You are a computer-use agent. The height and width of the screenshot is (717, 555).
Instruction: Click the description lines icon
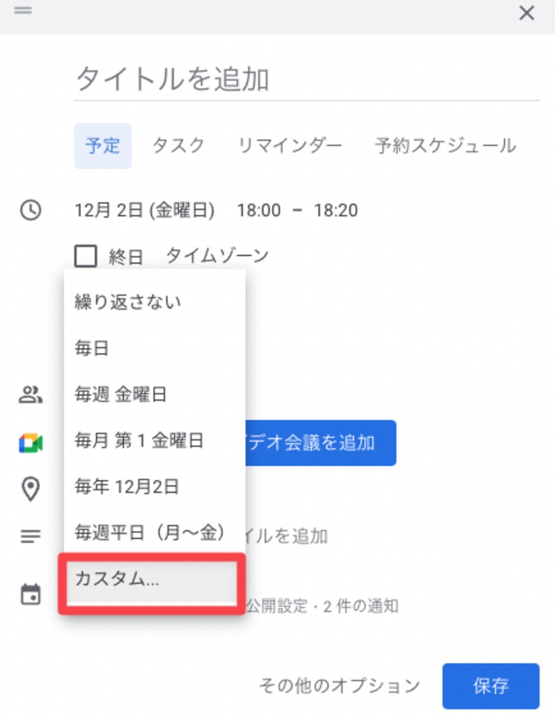[31, 536]
